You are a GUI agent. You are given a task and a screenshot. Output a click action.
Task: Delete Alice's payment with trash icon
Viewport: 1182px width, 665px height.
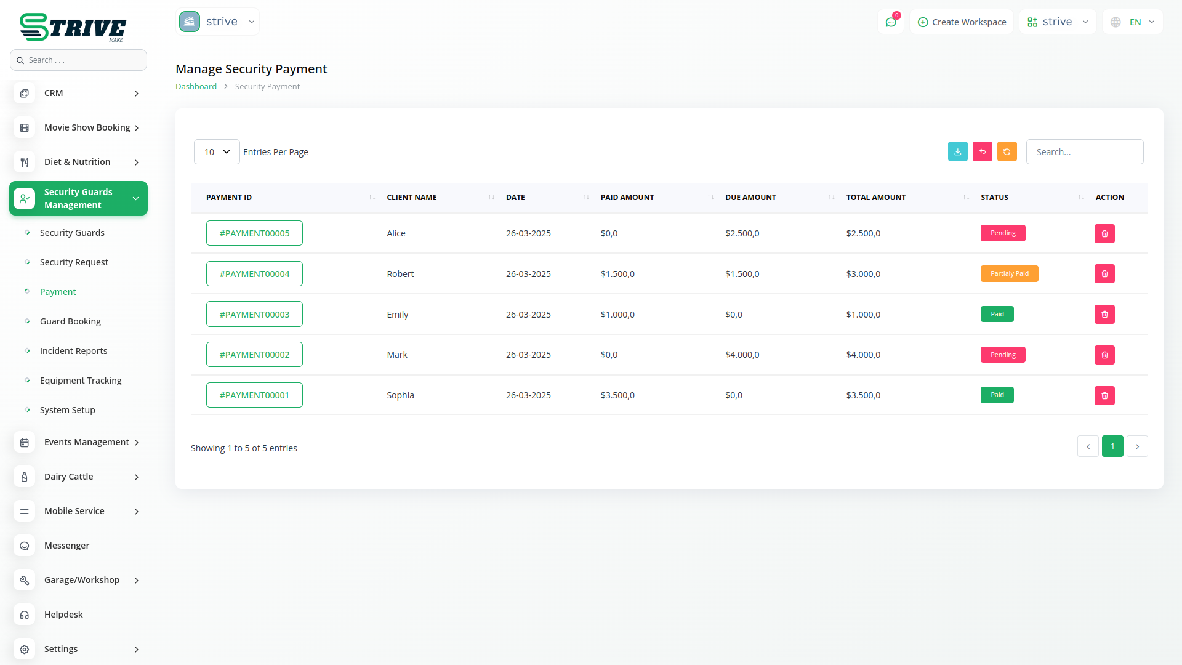[x=1104, y=233]
